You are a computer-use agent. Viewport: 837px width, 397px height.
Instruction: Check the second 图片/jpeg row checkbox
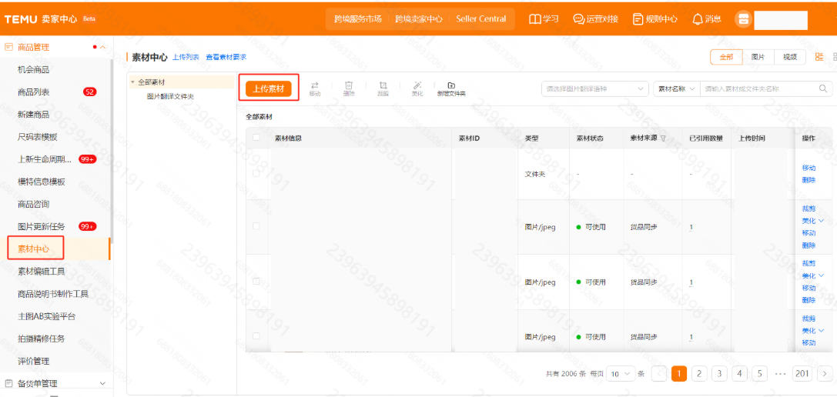(x=256, y=282)
